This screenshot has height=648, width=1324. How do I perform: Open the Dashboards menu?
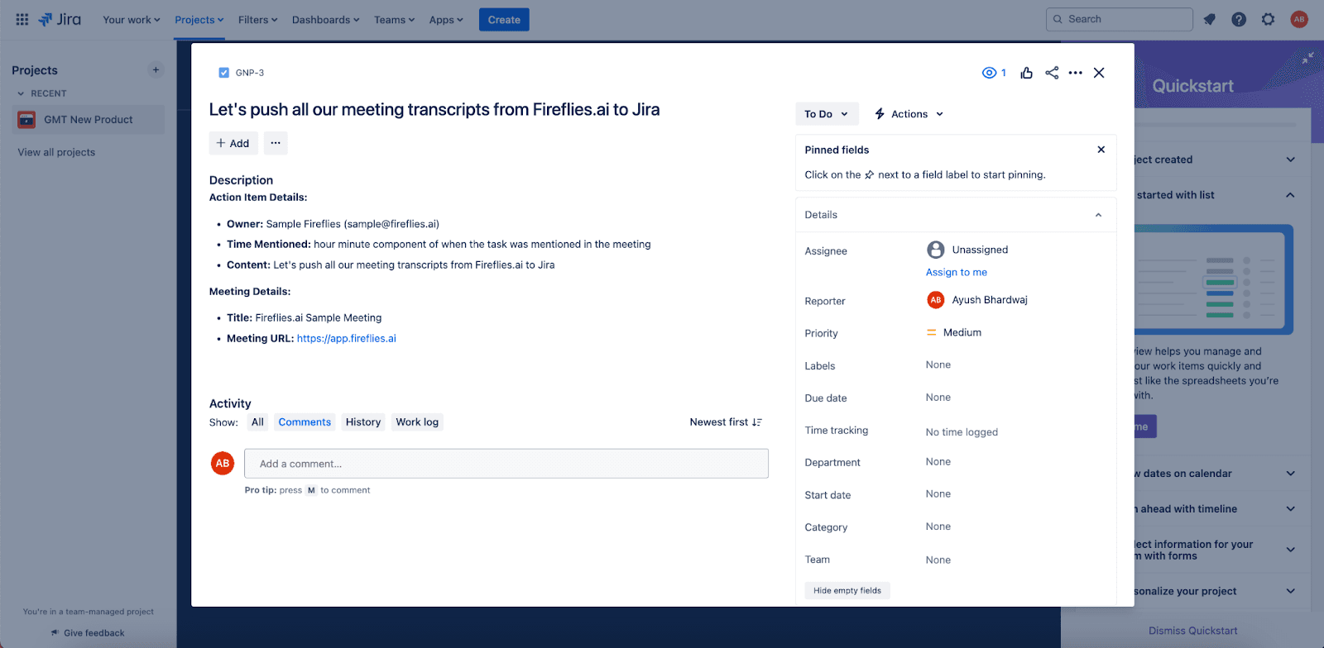point(325,20)
